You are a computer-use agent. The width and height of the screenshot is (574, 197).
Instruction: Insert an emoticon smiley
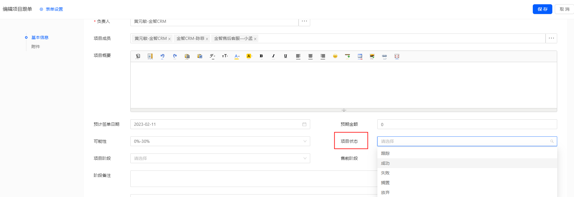click(x=335, y=56)
